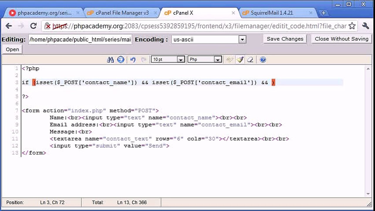
Task: Open the font size 10 pt dropdown
Action: 168,59
